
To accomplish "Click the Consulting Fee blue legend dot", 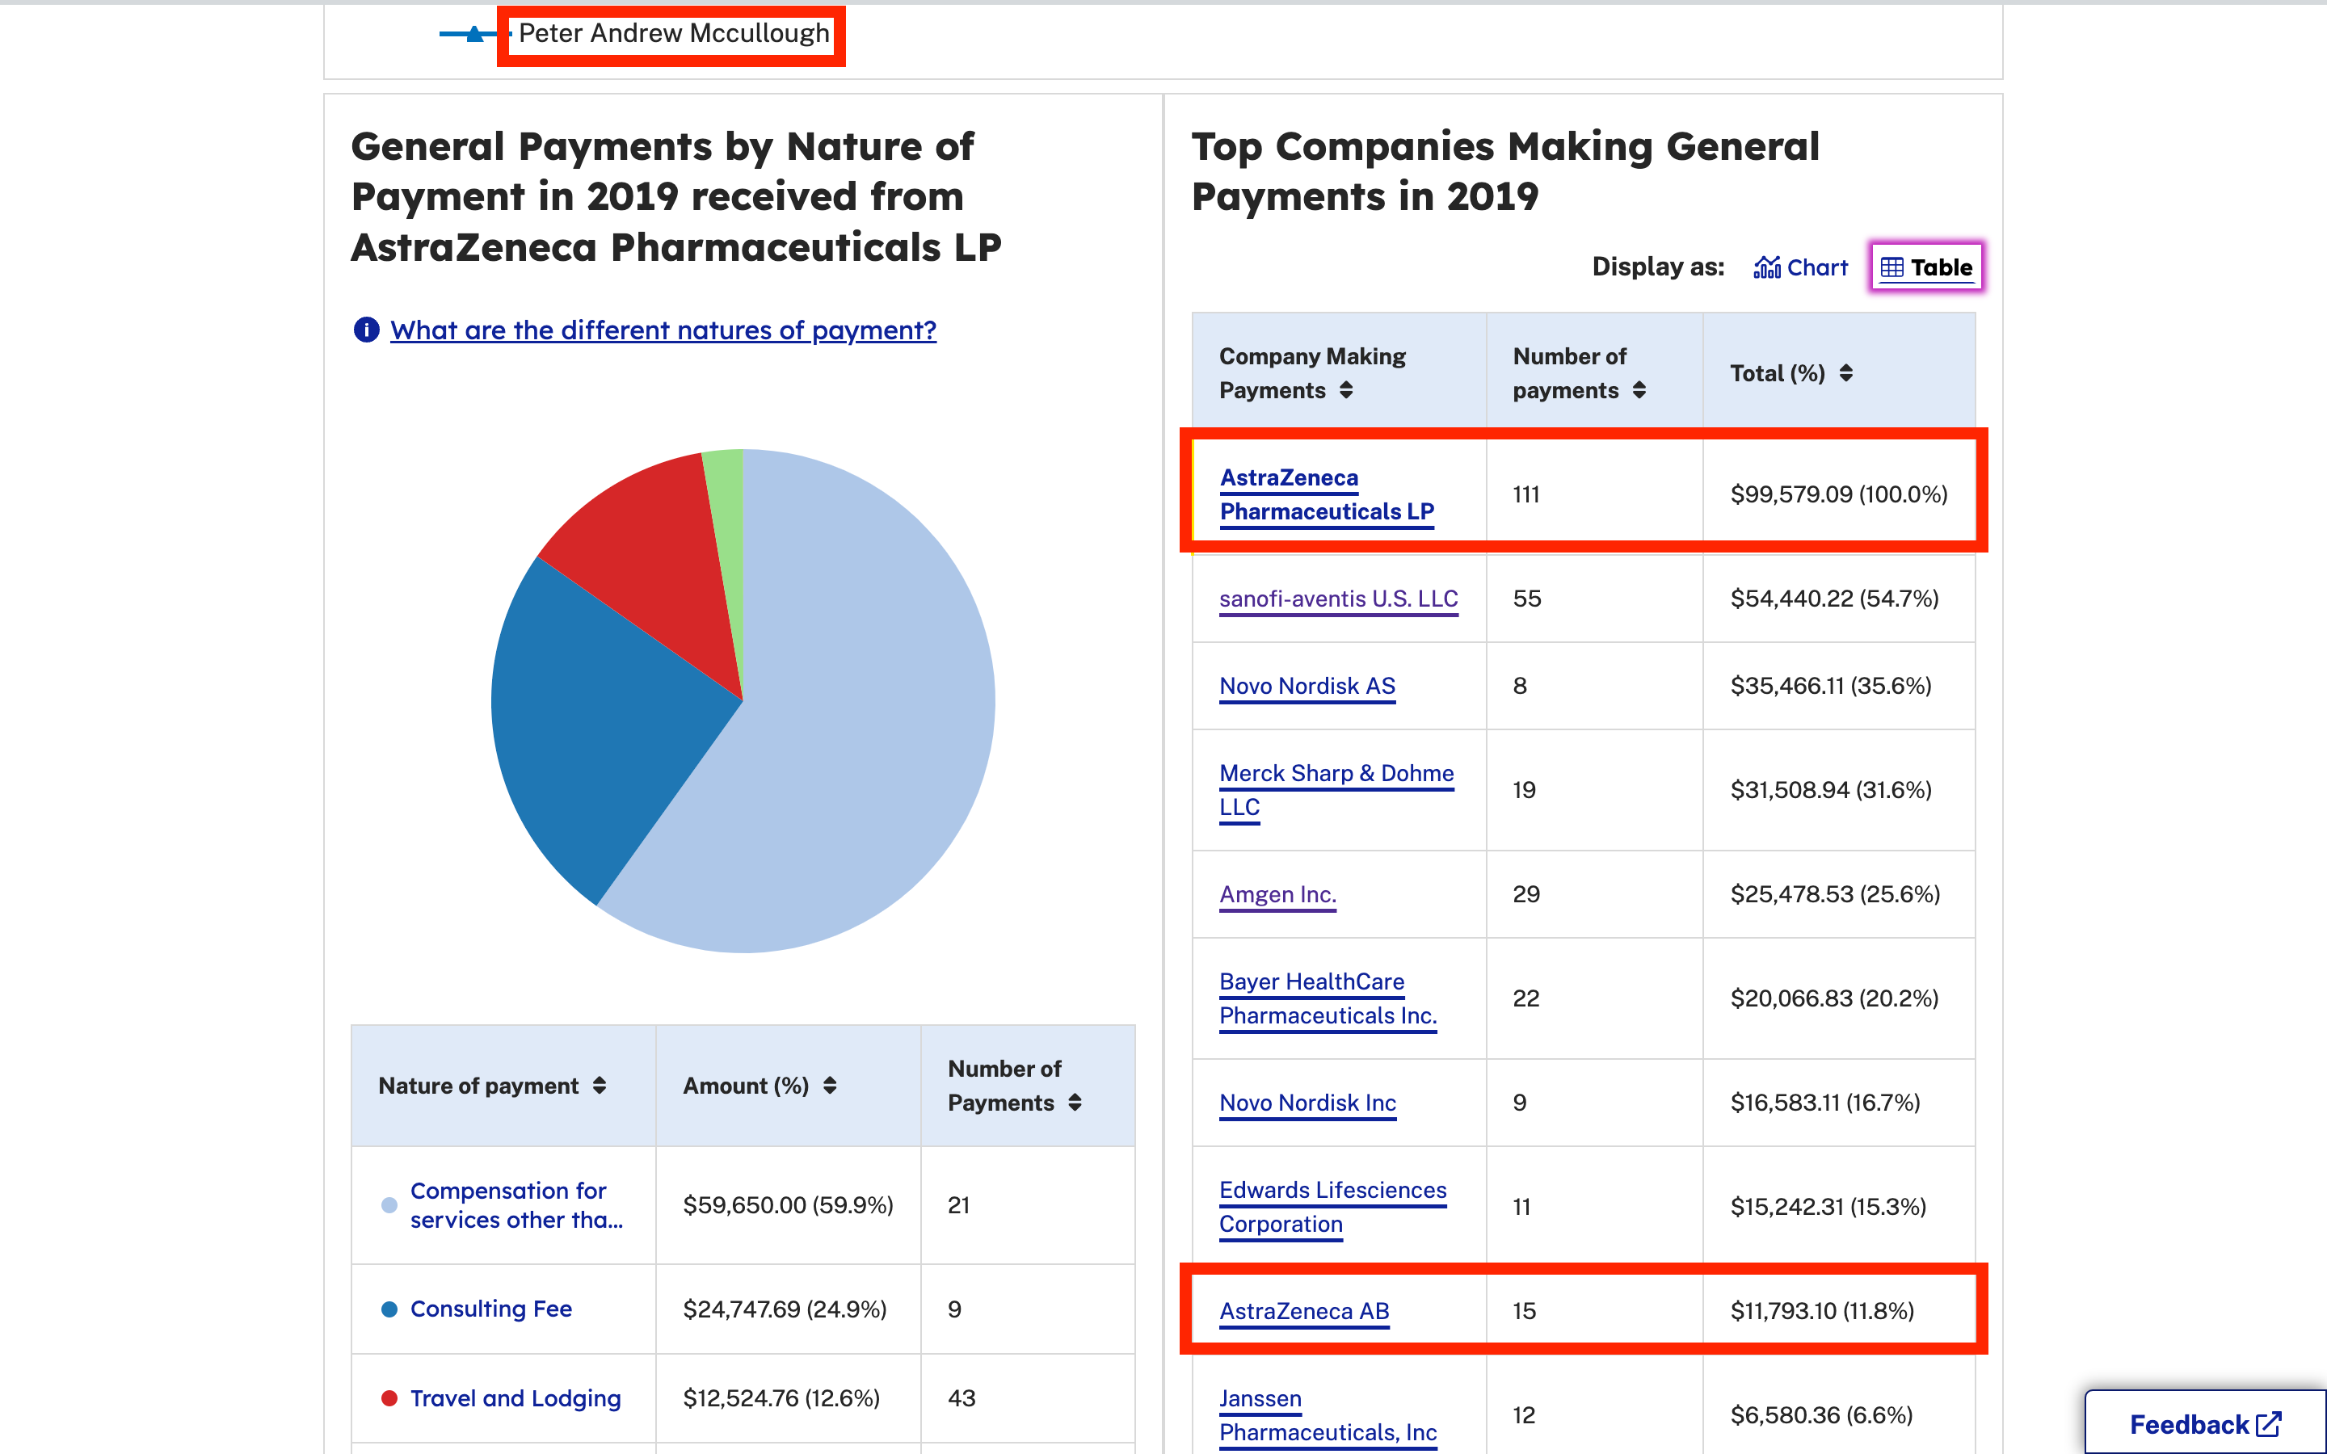I will point(389,1309).
